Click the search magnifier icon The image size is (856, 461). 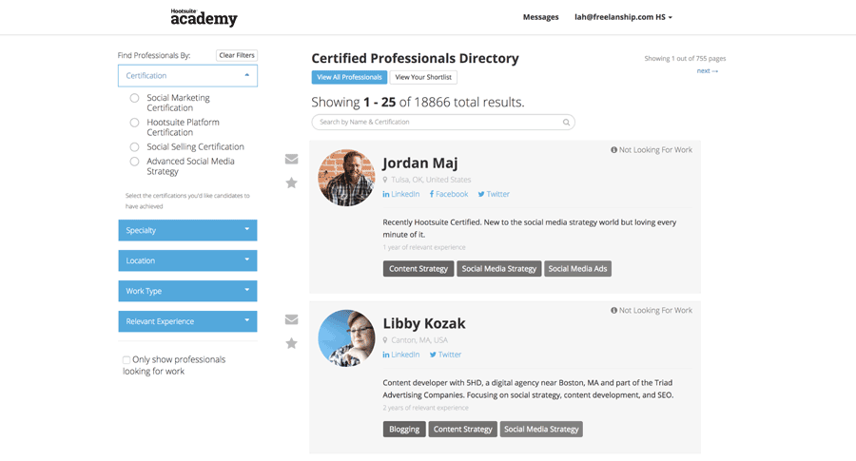pyautogui.click(x=566, y=123)
